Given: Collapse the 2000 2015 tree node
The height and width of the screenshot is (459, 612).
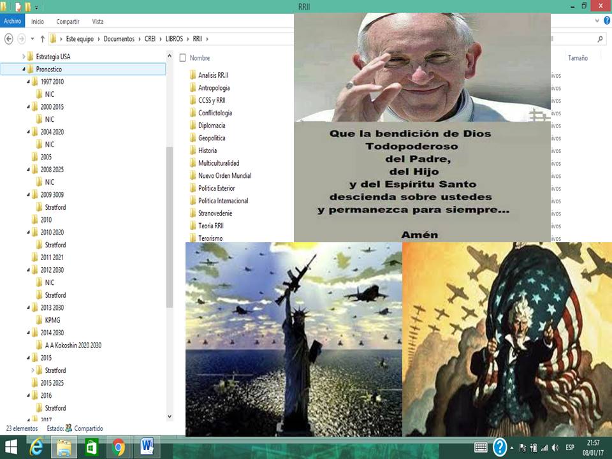Looking at the screenshot, I should point(28,106).
